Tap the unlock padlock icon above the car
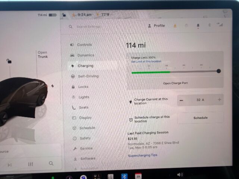Screen dimensions: 239x179 9,61
